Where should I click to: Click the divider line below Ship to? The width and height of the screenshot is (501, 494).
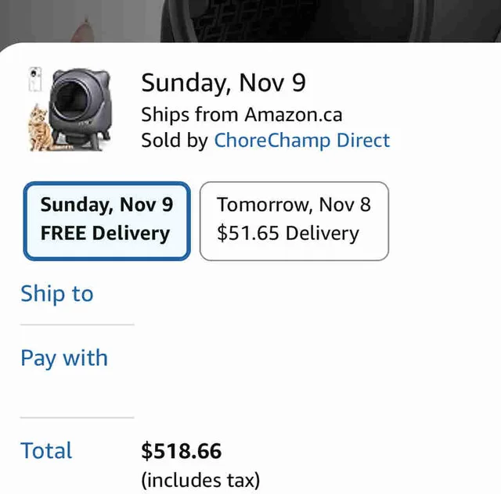click(77, 324)
